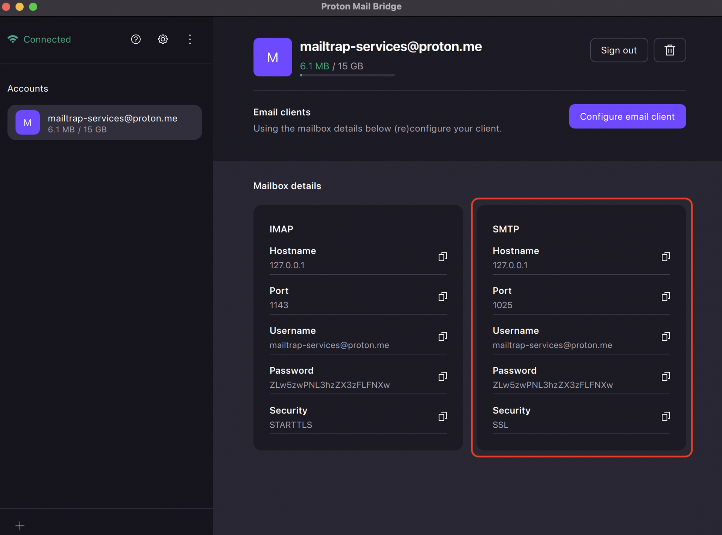Add new account with plus icon

(x=20, y=526)
